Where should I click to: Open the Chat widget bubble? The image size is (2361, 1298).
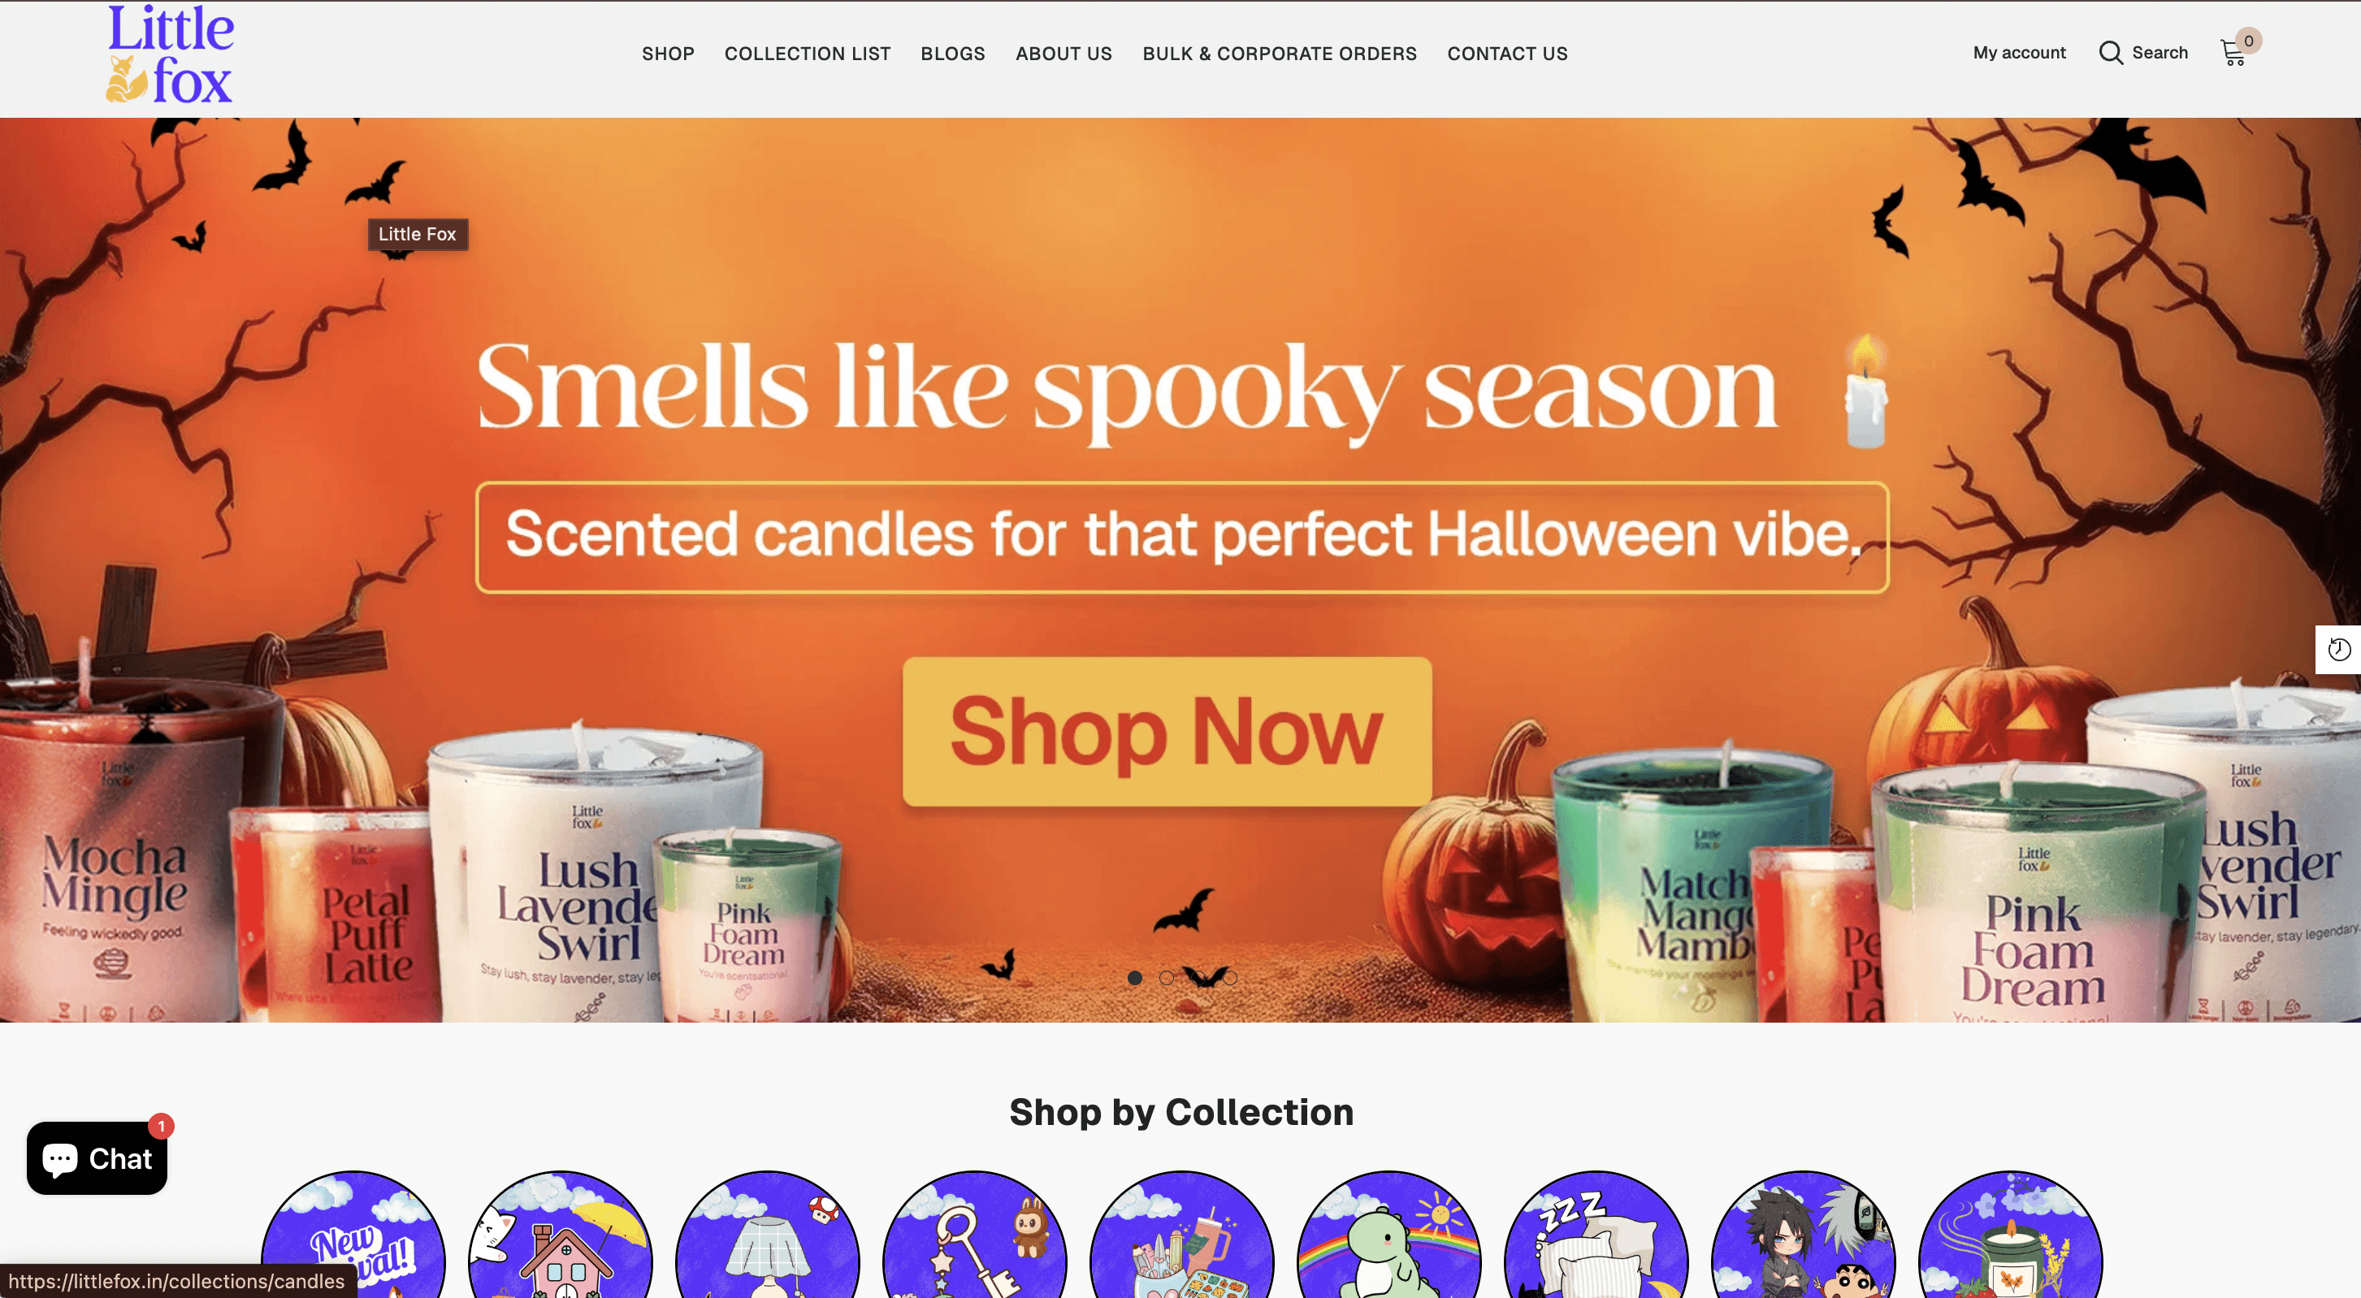(97, 1157)
